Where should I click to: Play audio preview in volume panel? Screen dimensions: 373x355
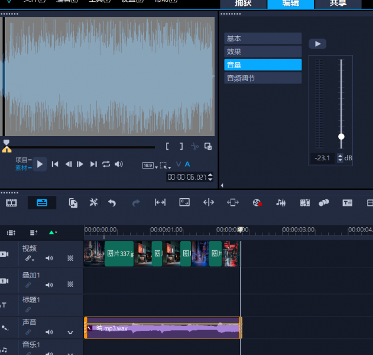point(317,44)
